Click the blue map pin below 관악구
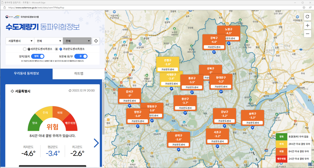 (179, 150)
